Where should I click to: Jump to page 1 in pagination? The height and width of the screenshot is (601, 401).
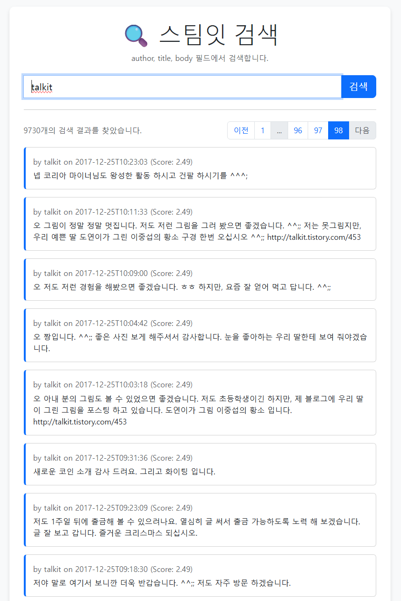click(262, 130)
